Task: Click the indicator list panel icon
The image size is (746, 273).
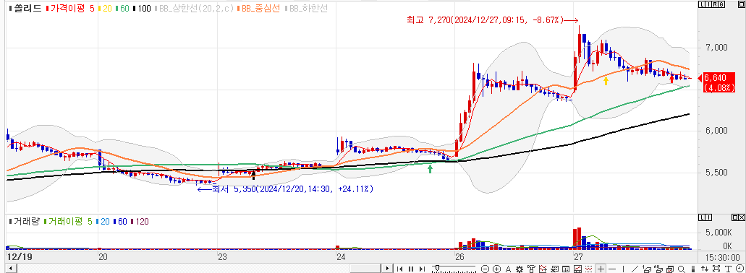Action: point(554,269)
